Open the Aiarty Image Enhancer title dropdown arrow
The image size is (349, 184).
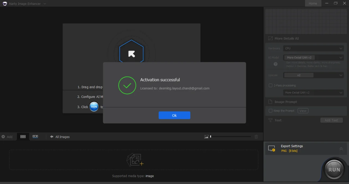click(x=45, y=4)
